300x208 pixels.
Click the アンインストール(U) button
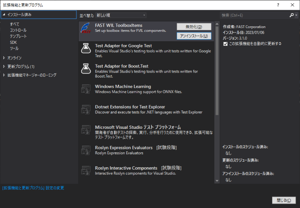194,36
